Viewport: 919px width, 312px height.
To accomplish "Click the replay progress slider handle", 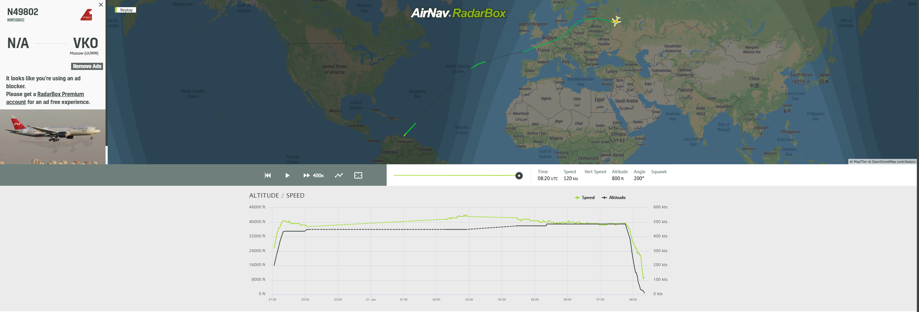I will pos(519,176).
